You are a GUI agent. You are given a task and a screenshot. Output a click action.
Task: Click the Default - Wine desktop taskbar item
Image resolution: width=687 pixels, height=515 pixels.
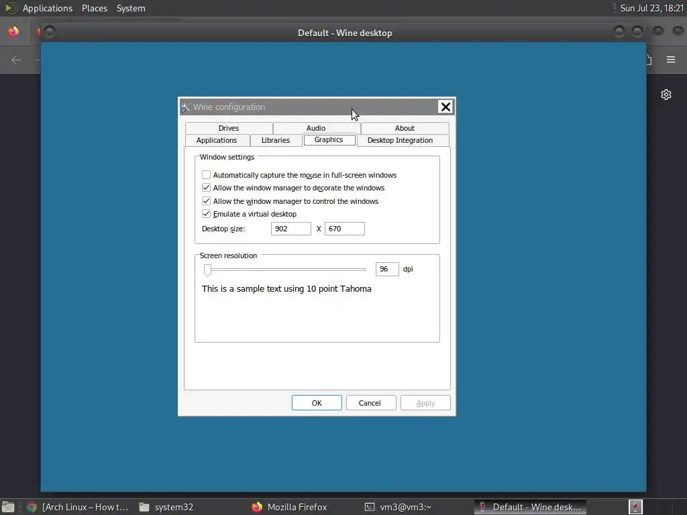(x=531, y=507)
